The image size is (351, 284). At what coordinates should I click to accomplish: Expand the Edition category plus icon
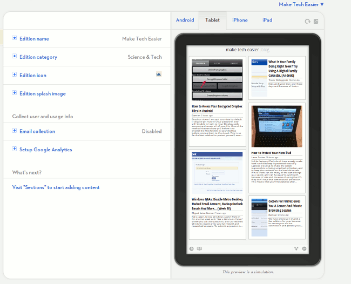click(15, 56)
